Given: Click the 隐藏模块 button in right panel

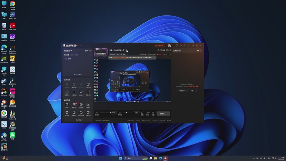Looking at the screenshot, I should click(x=182, y=91).
